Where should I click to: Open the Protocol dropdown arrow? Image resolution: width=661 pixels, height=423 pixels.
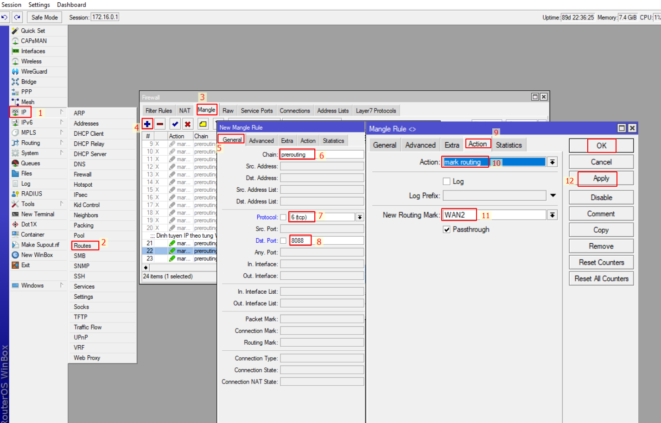click(x=359, y=217)
